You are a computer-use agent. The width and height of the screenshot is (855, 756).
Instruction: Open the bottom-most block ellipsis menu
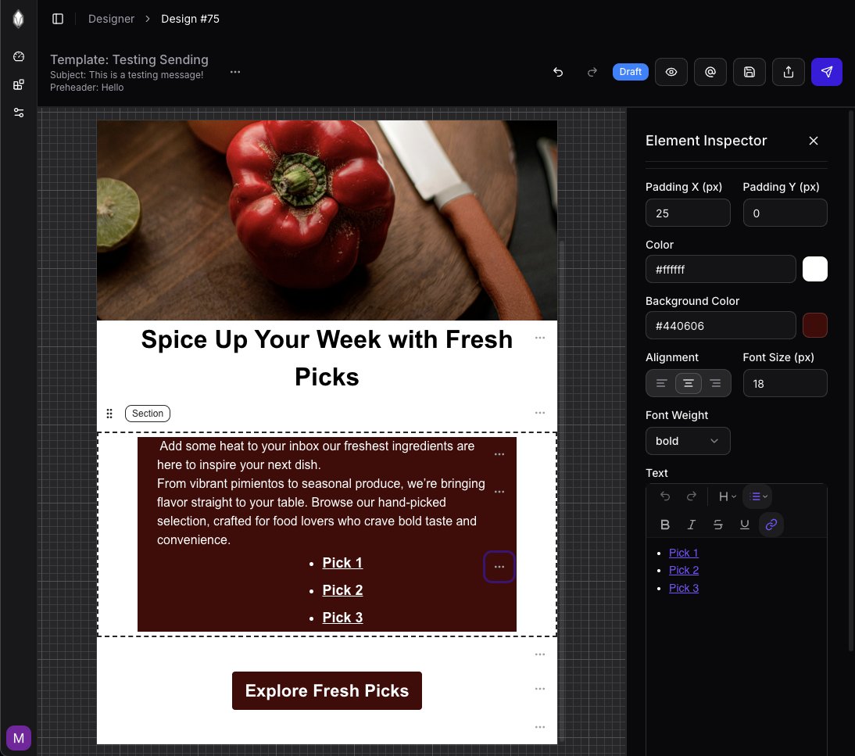point(540,727)
